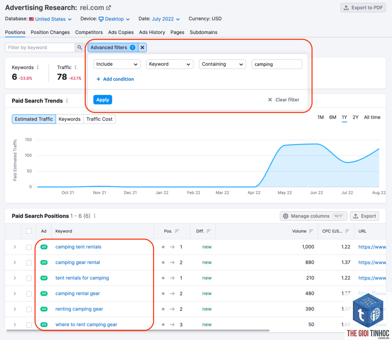This screenshot has width=392, height=340.
Task: Click Clear filter
Action: click(284, 100)
